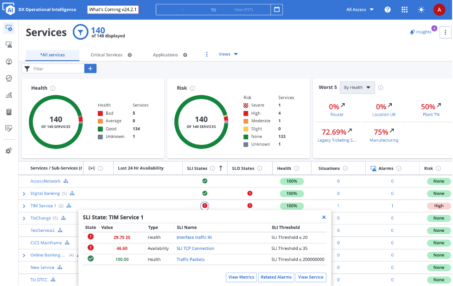Select the speedometer dashboard icon in the sidebar

pyautogui.click(x=8, y=62)
